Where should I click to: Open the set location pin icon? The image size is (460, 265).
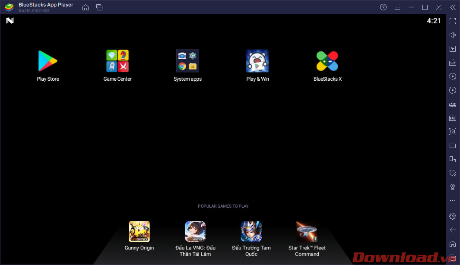[x=453, y=187]
